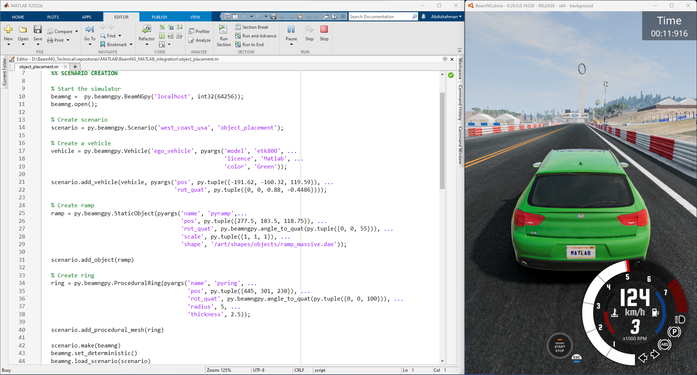697x375 pixels.
Task: Click the Analyze button
Action: (x=199, y=40)
